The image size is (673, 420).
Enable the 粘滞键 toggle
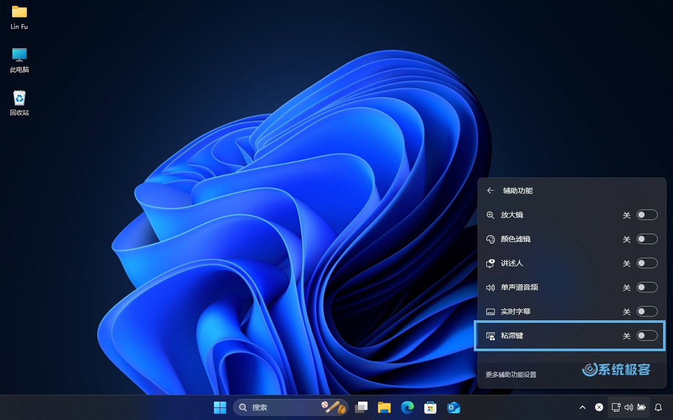[647, 335]
